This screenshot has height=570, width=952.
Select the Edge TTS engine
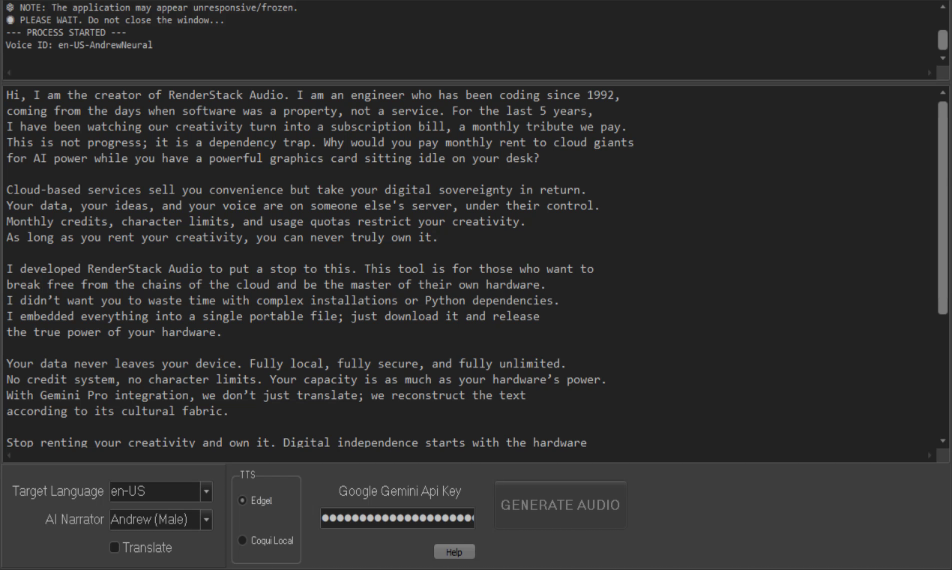pyautogui.click(x=241, y=500)
